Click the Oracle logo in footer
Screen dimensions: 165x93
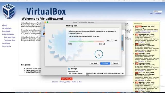pos(67,79)
